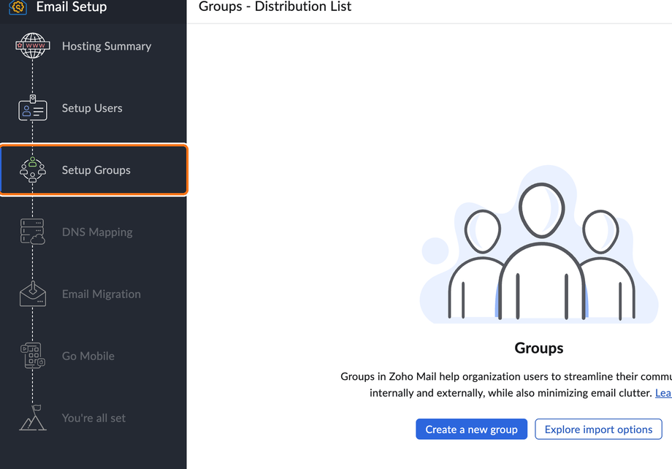This screenshot has width=672, height=469.
Task: Open the Hosting Summary step
Action: pyautogui.click(x=93, y=46)
